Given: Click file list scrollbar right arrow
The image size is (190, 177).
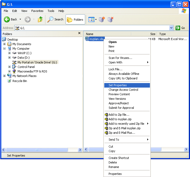Looking at the screenshot, I should click(x=186, y=149).
